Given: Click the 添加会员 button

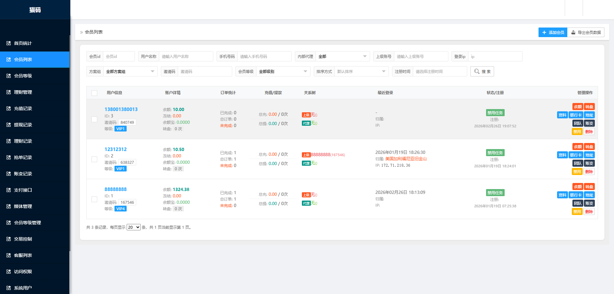Looking at the screenshot, I should coord(553,32).
